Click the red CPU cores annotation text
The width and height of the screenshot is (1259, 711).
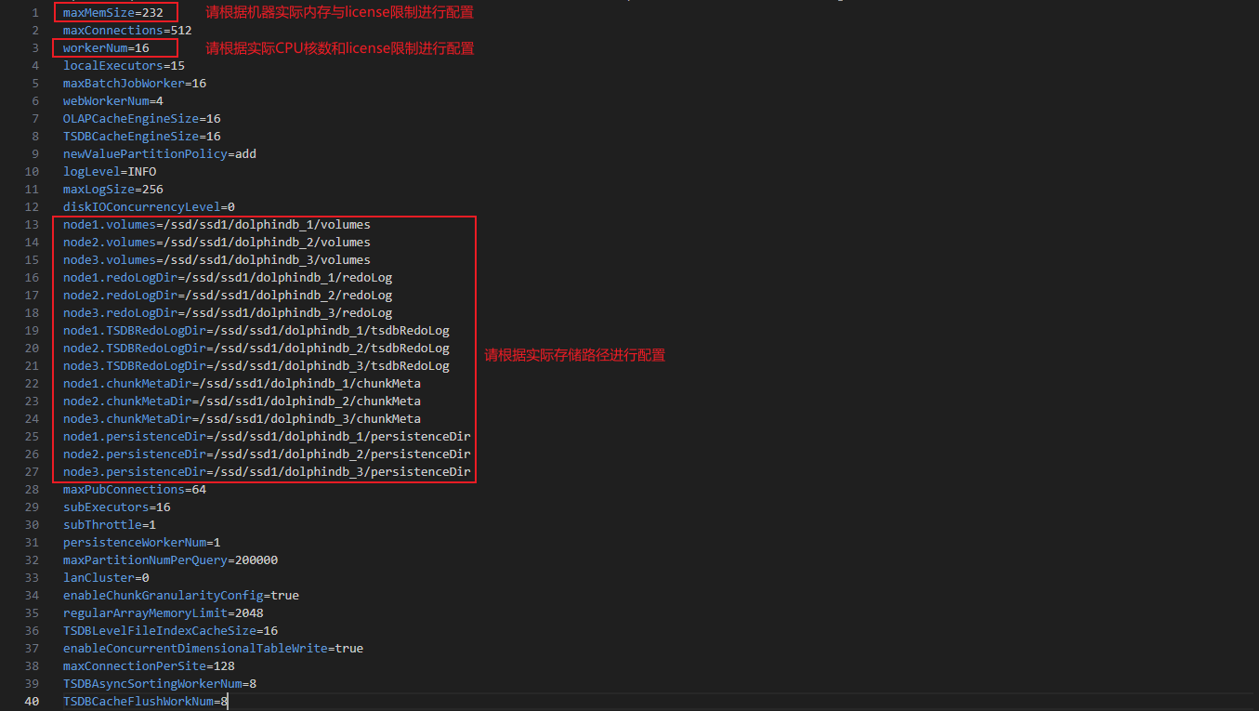click(x=339, y=48)
